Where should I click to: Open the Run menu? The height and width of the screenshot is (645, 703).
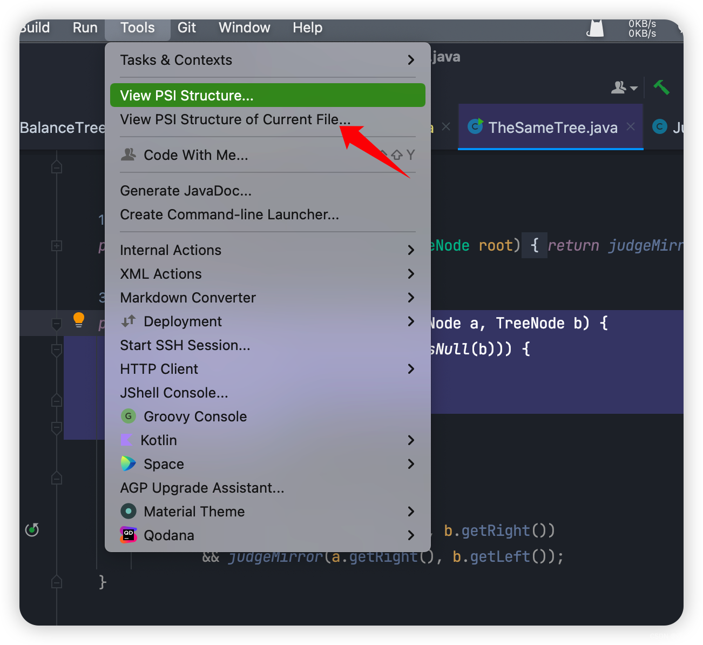click(x=85, y=28)
